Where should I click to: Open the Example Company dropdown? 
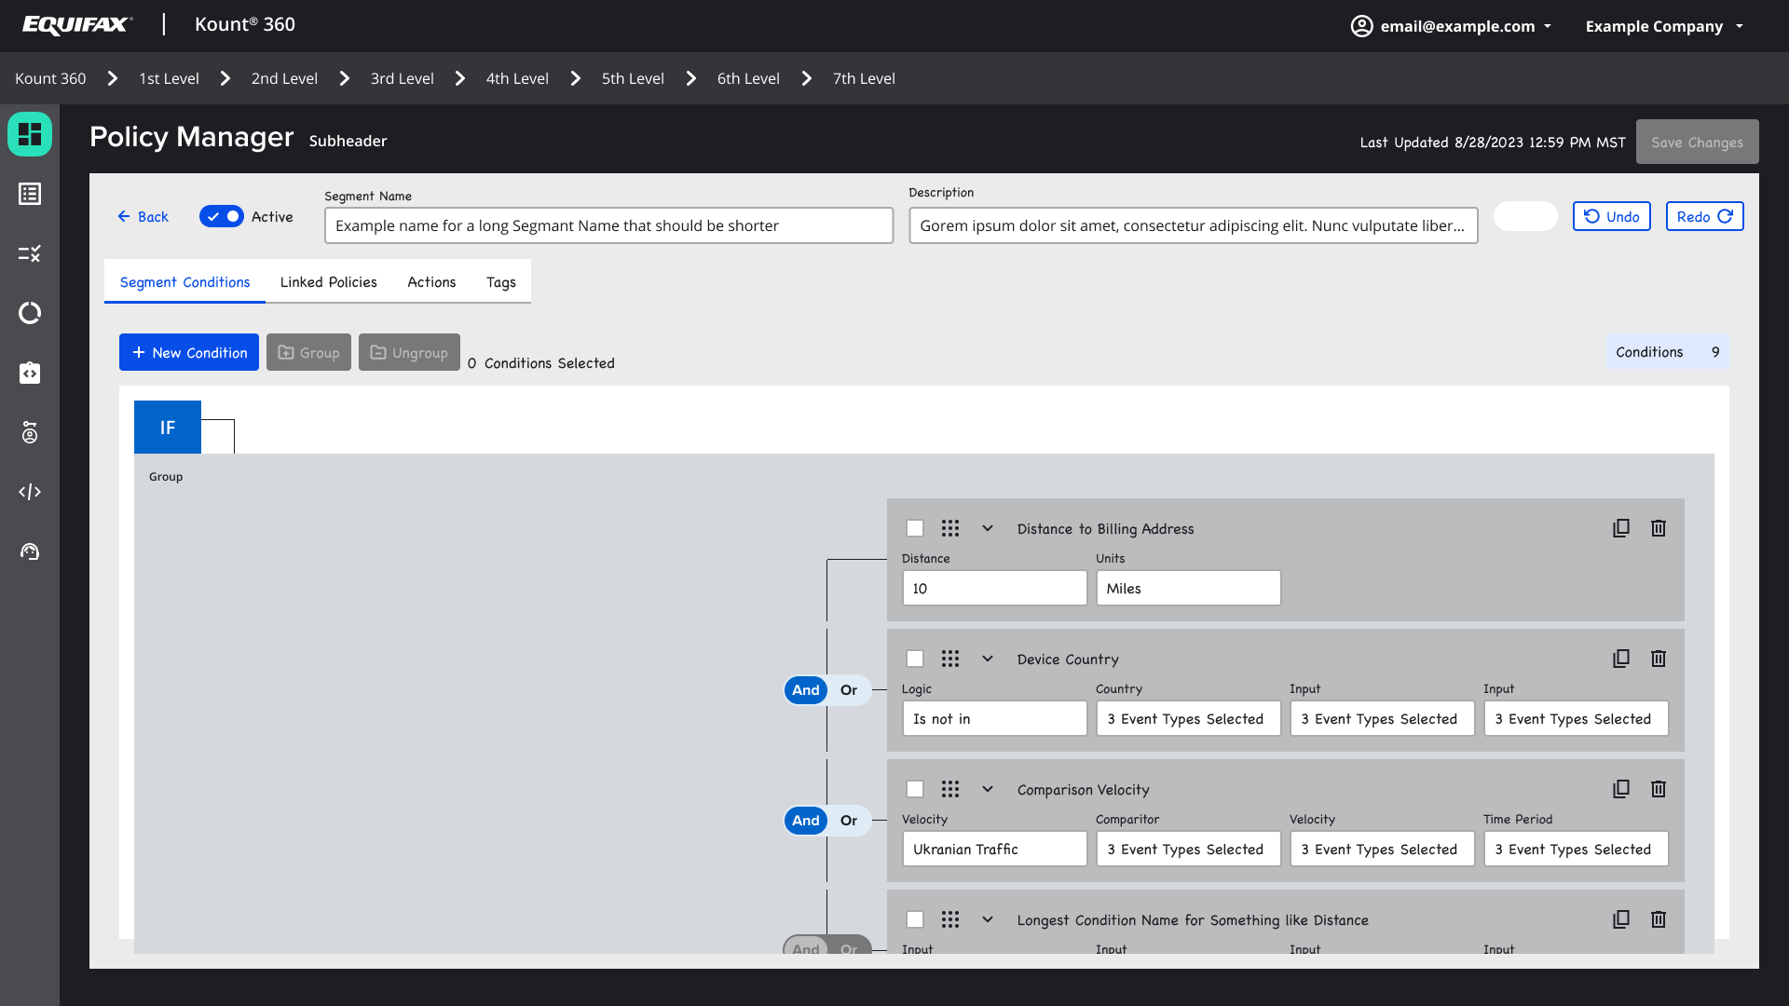[1664, 26]
